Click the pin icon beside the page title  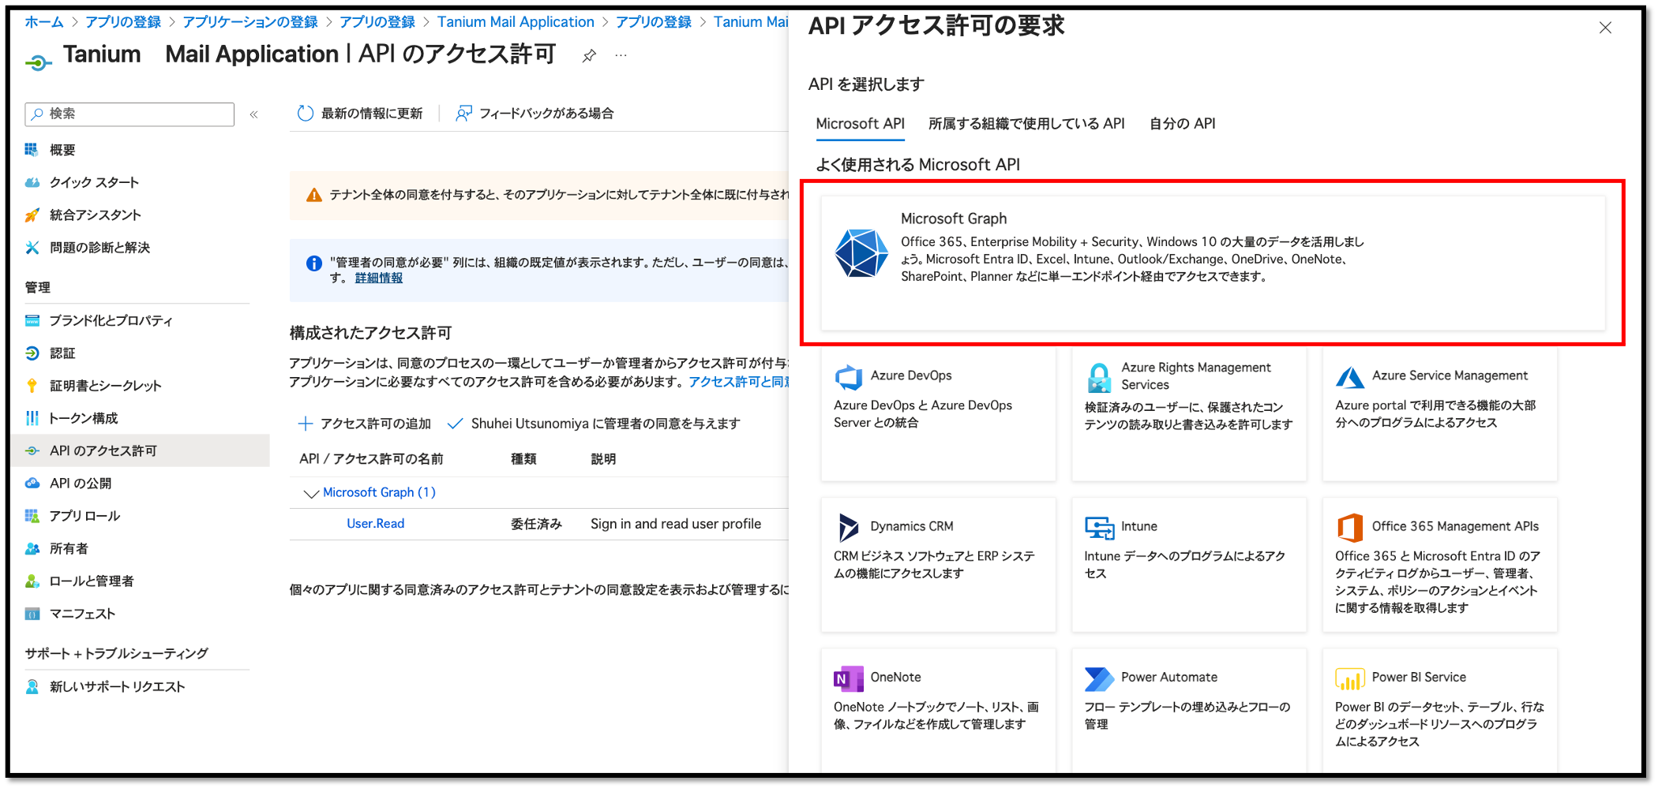(x=589, y=55)
